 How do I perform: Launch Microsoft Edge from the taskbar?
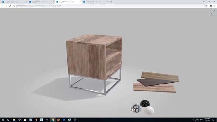point(64,120)
